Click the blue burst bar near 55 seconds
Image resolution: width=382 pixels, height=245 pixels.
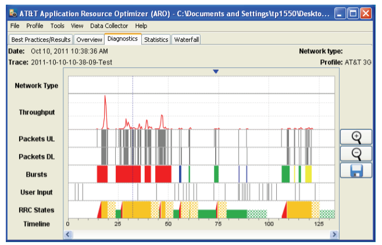pos(180,174)
